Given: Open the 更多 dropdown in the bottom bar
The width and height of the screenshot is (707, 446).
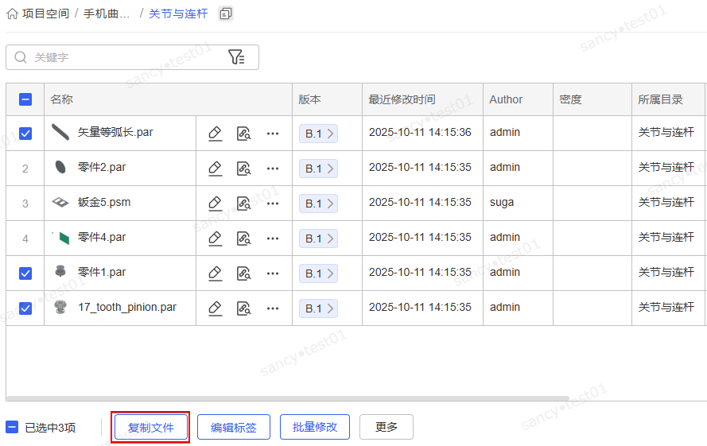Looking at the screenshot, I should coord(387,427).
